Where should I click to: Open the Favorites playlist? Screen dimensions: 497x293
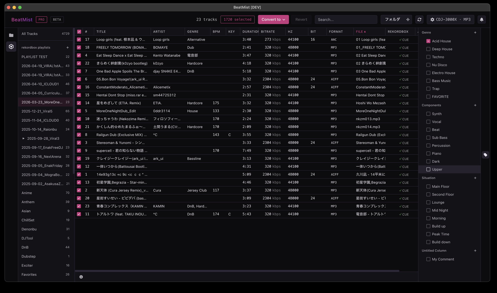[x=46, y=275]
